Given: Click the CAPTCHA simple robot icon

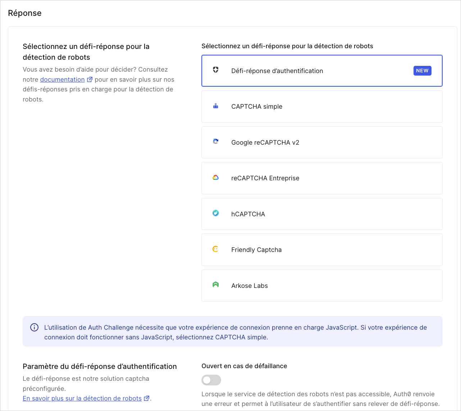Looking at the screenshot, I should pos(216,106).
